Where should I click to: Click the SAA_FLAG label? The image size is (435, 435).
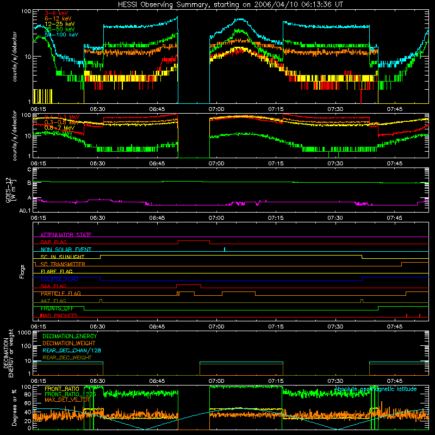(x=53, y=286)
